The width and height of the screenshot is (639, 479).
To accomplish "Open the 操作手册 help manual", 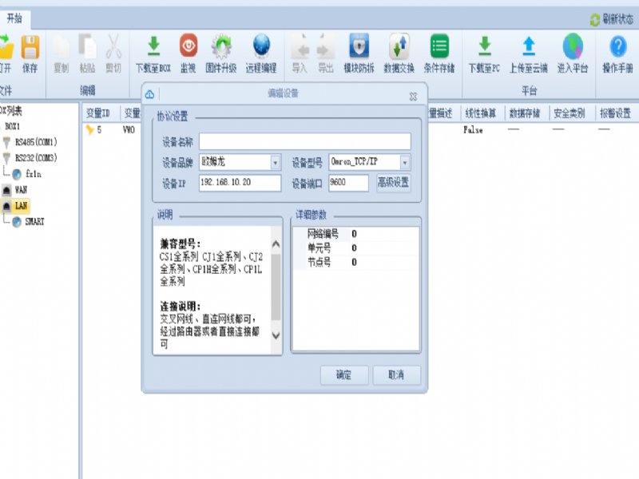I will pos(617,46).
